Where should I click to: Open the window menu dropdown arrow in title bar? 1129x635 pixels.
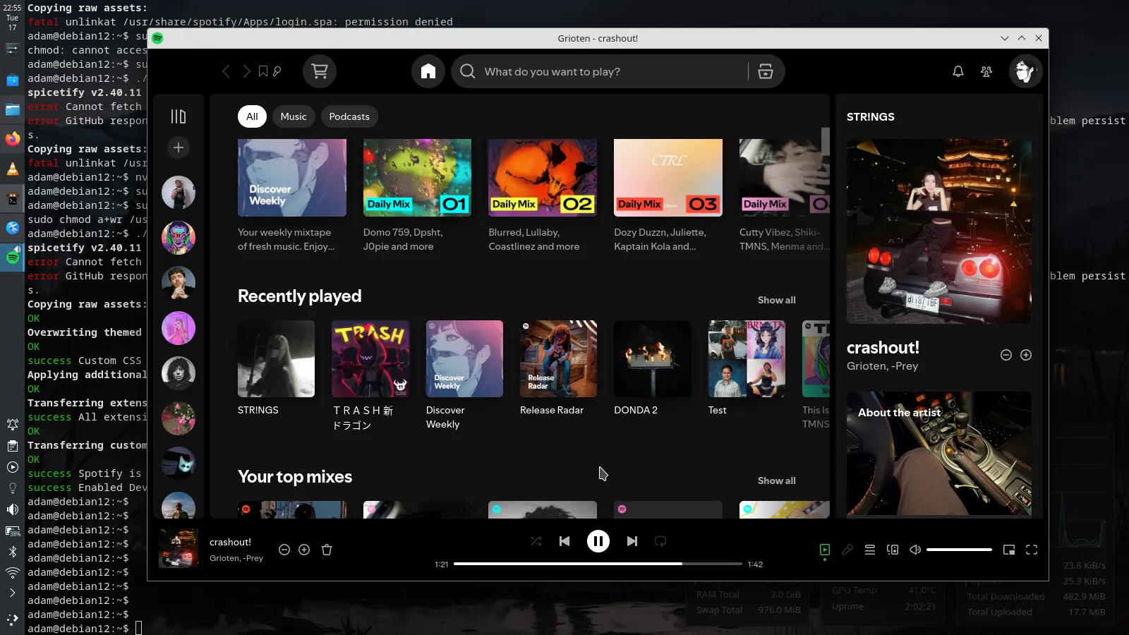point(1004,38)
